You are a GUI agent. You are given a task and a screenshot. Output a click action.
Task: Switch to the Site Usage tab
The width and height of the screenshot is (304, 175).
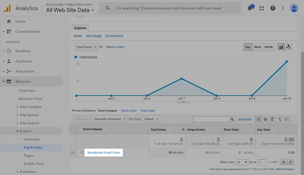pyautogui.click(x=94, y=36)
